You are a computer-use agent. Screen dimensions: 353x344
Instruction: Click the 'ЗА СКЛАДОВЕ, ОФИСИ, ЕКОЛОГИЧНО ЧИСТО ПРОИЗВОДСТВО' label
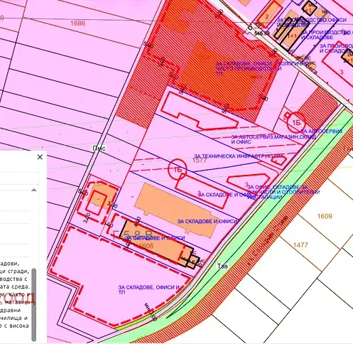point(263,68)
